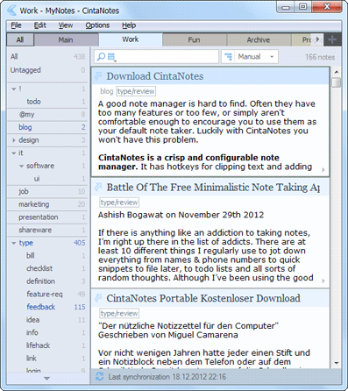Open the Options menu
Image resolution: width=348 pixels, height=391 pixels.
97,25
